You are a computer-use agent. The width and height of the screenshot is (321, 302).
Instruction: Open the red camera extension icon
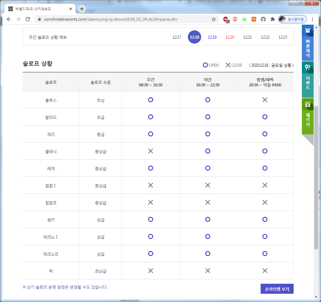(235, 19)
